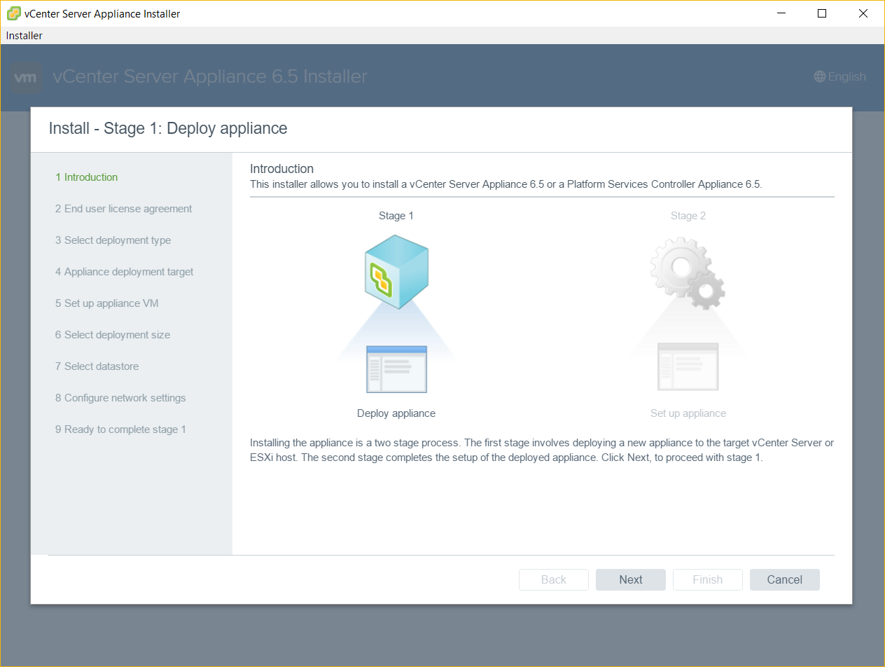Click the 'Deploy appliance' caption
This screenshot has height=667, width=885.
(x=396, y=413)
